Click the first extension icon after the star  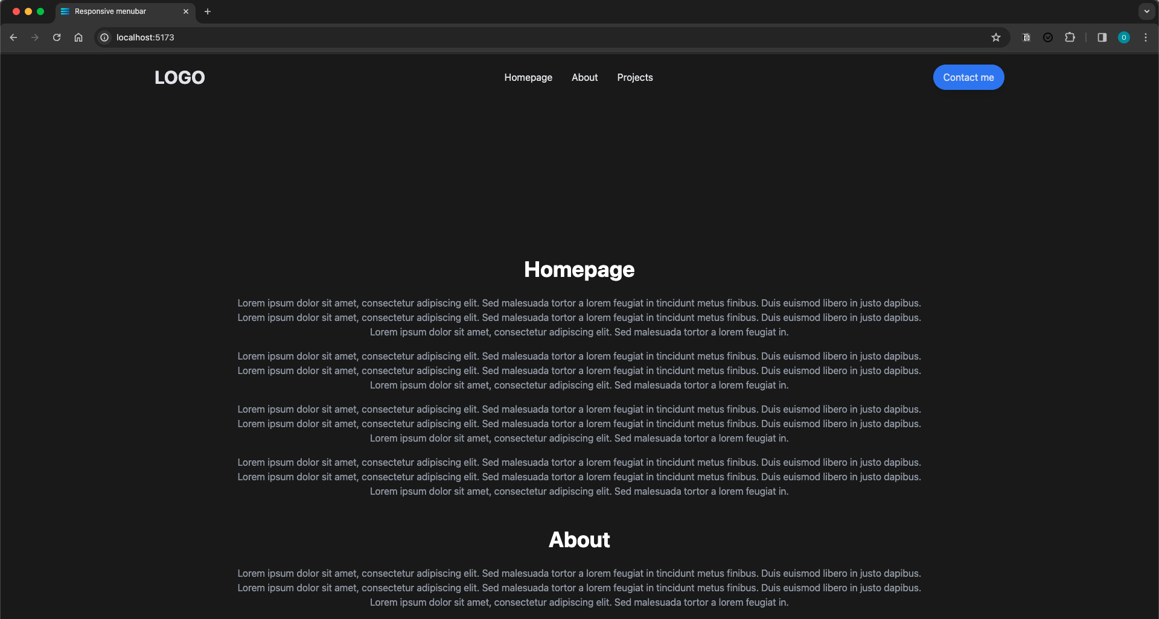point(1026,37)
